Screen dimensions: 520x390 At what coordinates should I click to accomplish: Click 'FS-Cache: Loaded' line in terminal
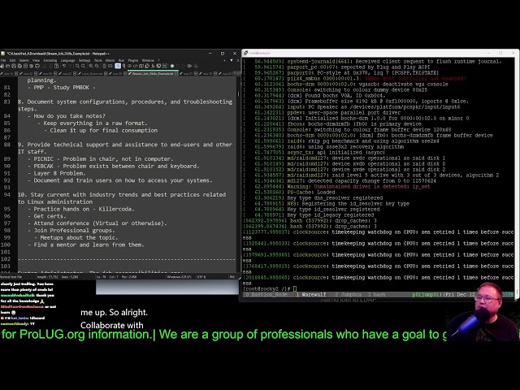coord(311,193)
